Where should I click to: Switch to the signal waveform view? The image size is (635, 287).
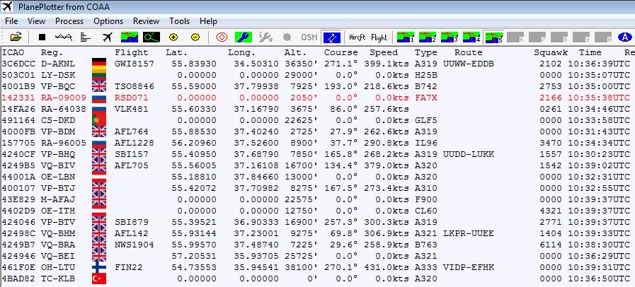(64, 37)
